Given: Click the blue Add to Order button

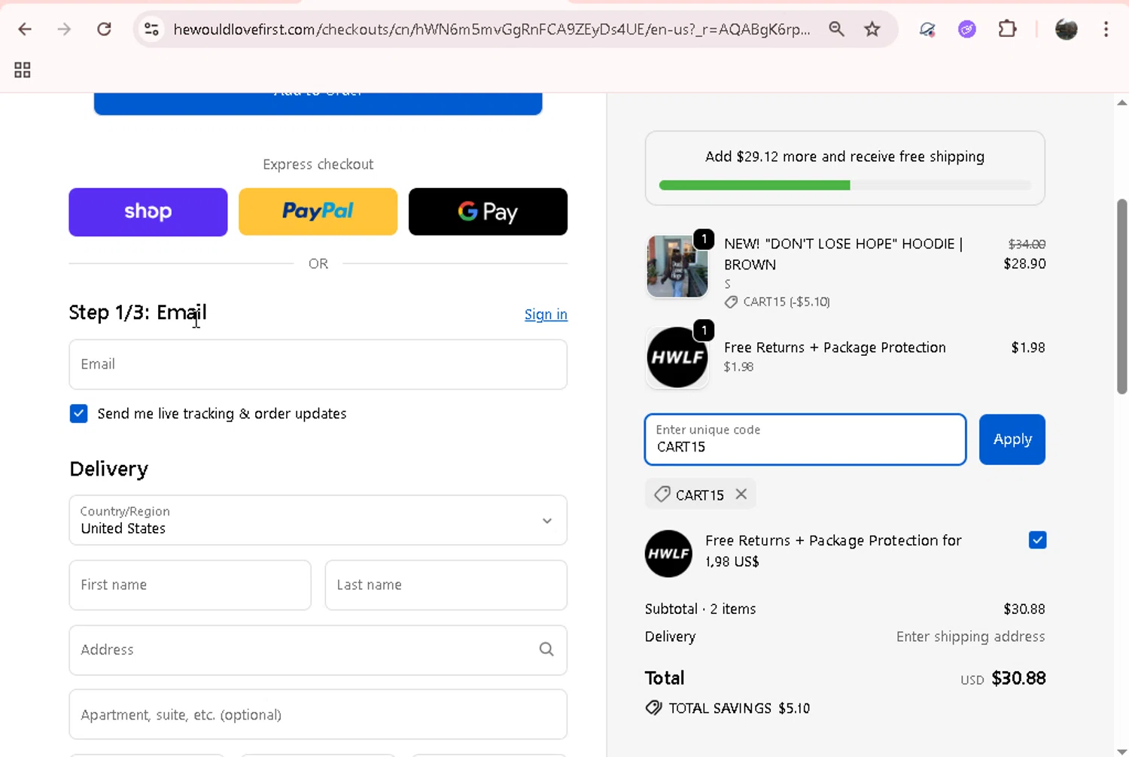Looking at the screenshot, I should pyautogui.click(x=318, y=103).
